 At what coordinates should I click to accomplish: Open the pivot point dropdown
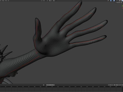(x=48, y=1)
